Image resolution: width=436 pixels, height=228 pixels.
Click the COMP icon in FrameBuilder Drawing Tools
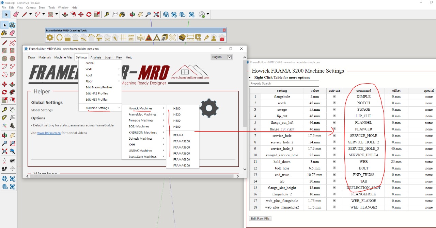(131, 38)
